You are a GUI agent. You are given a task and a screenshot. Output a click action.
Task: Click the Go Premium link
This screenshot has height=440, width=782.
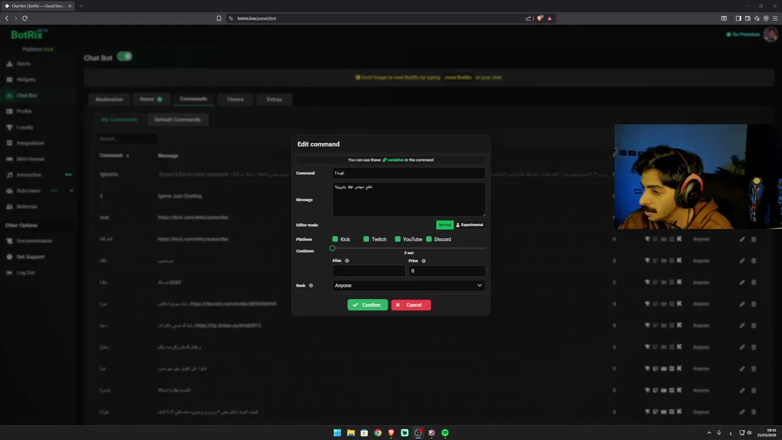(743, 34)
